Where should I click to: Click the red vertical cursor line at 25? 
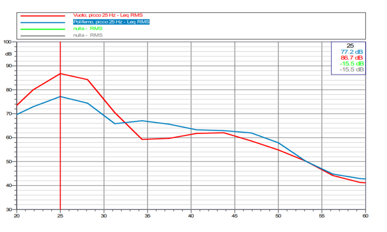pos(60,145)
